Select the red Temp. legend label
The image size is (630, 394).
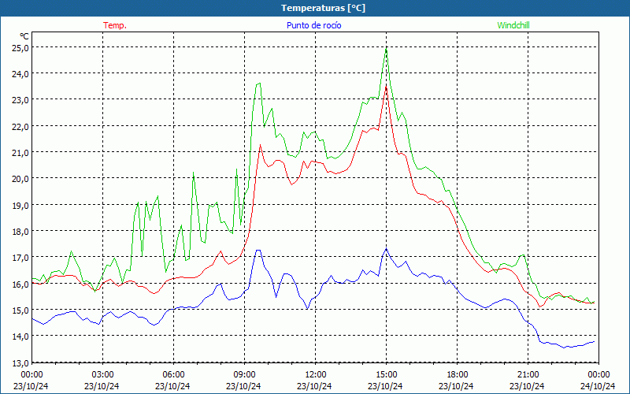pos(115,25)
